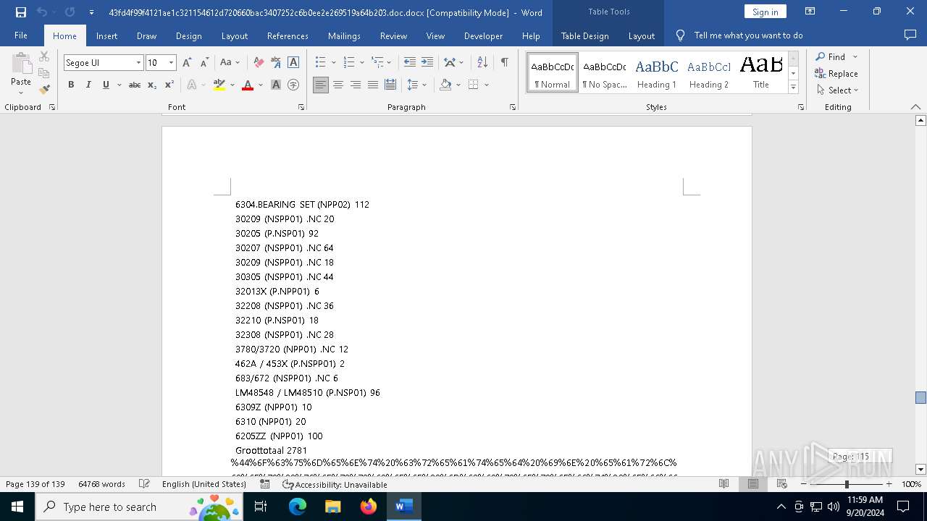Open Line Spacing dropdown
This screenshot has height=521, width=927.
(x=416, y=85)
